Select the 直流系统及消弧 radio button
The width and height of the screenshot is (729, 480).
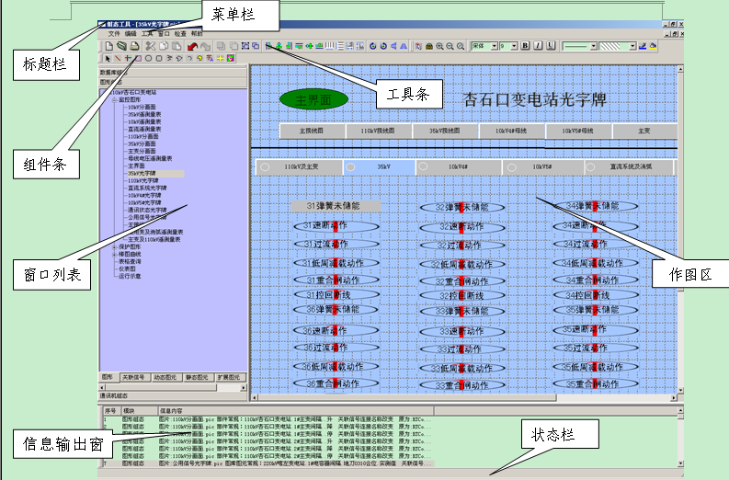592,167
